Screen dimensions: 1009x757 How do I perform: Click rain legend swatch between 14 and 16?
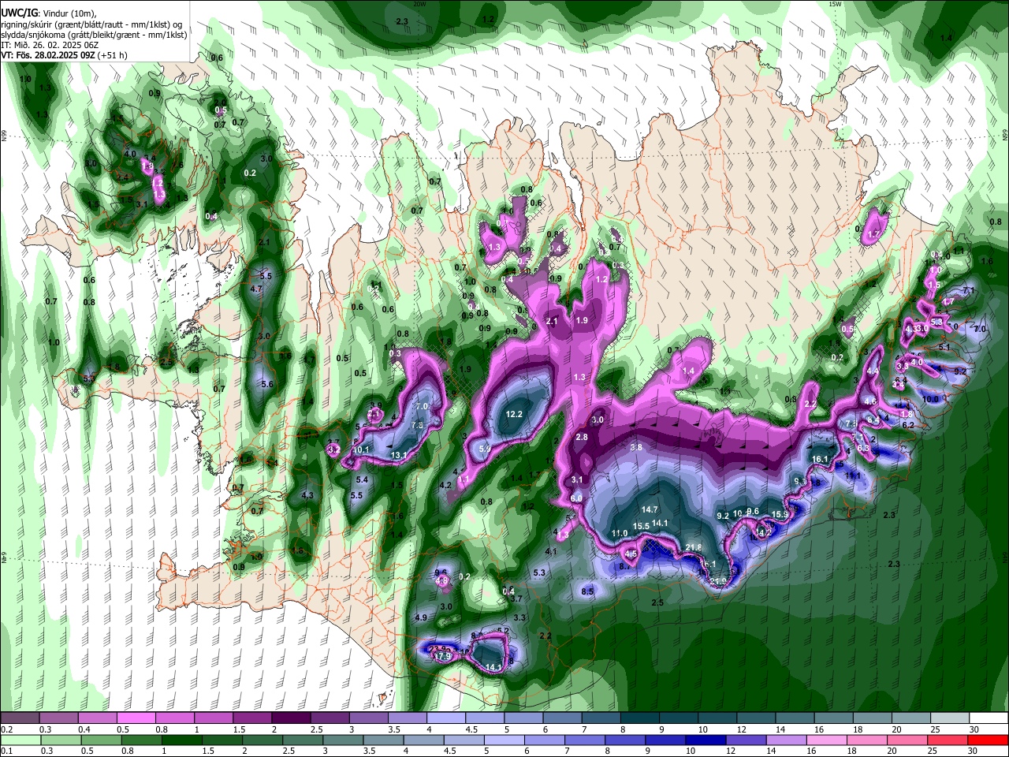787,740
